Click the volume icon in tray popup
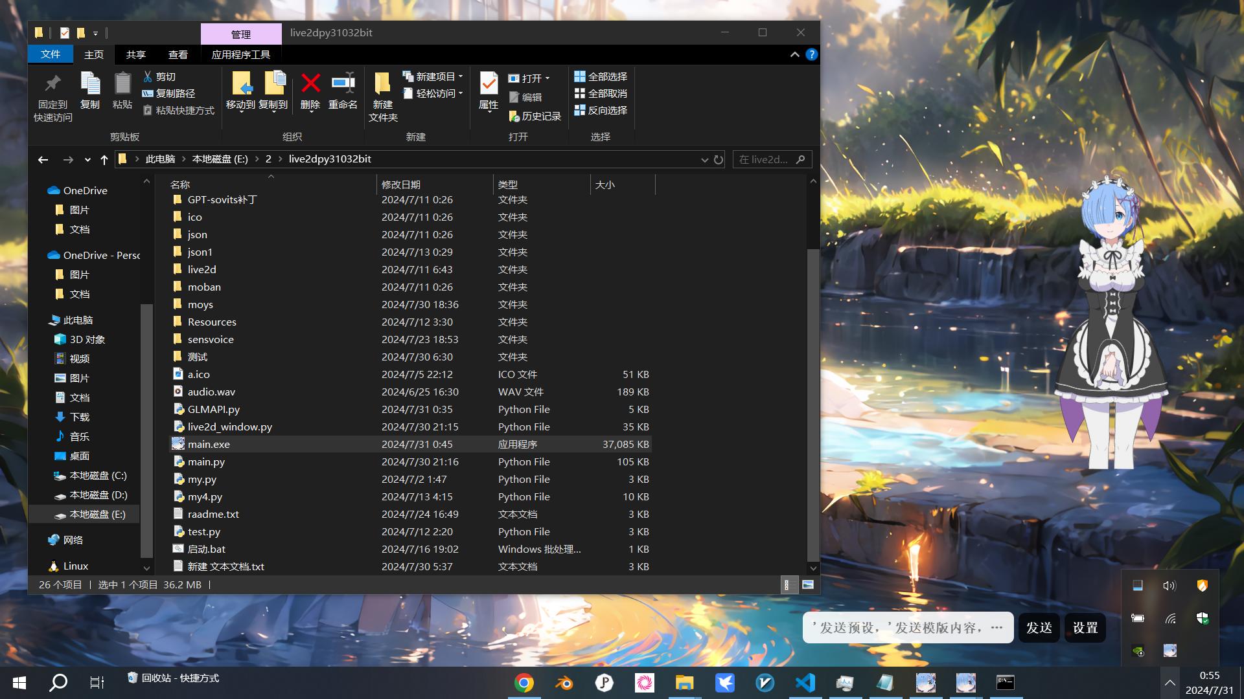The image size is (1244, 699). click(1169, 586)
